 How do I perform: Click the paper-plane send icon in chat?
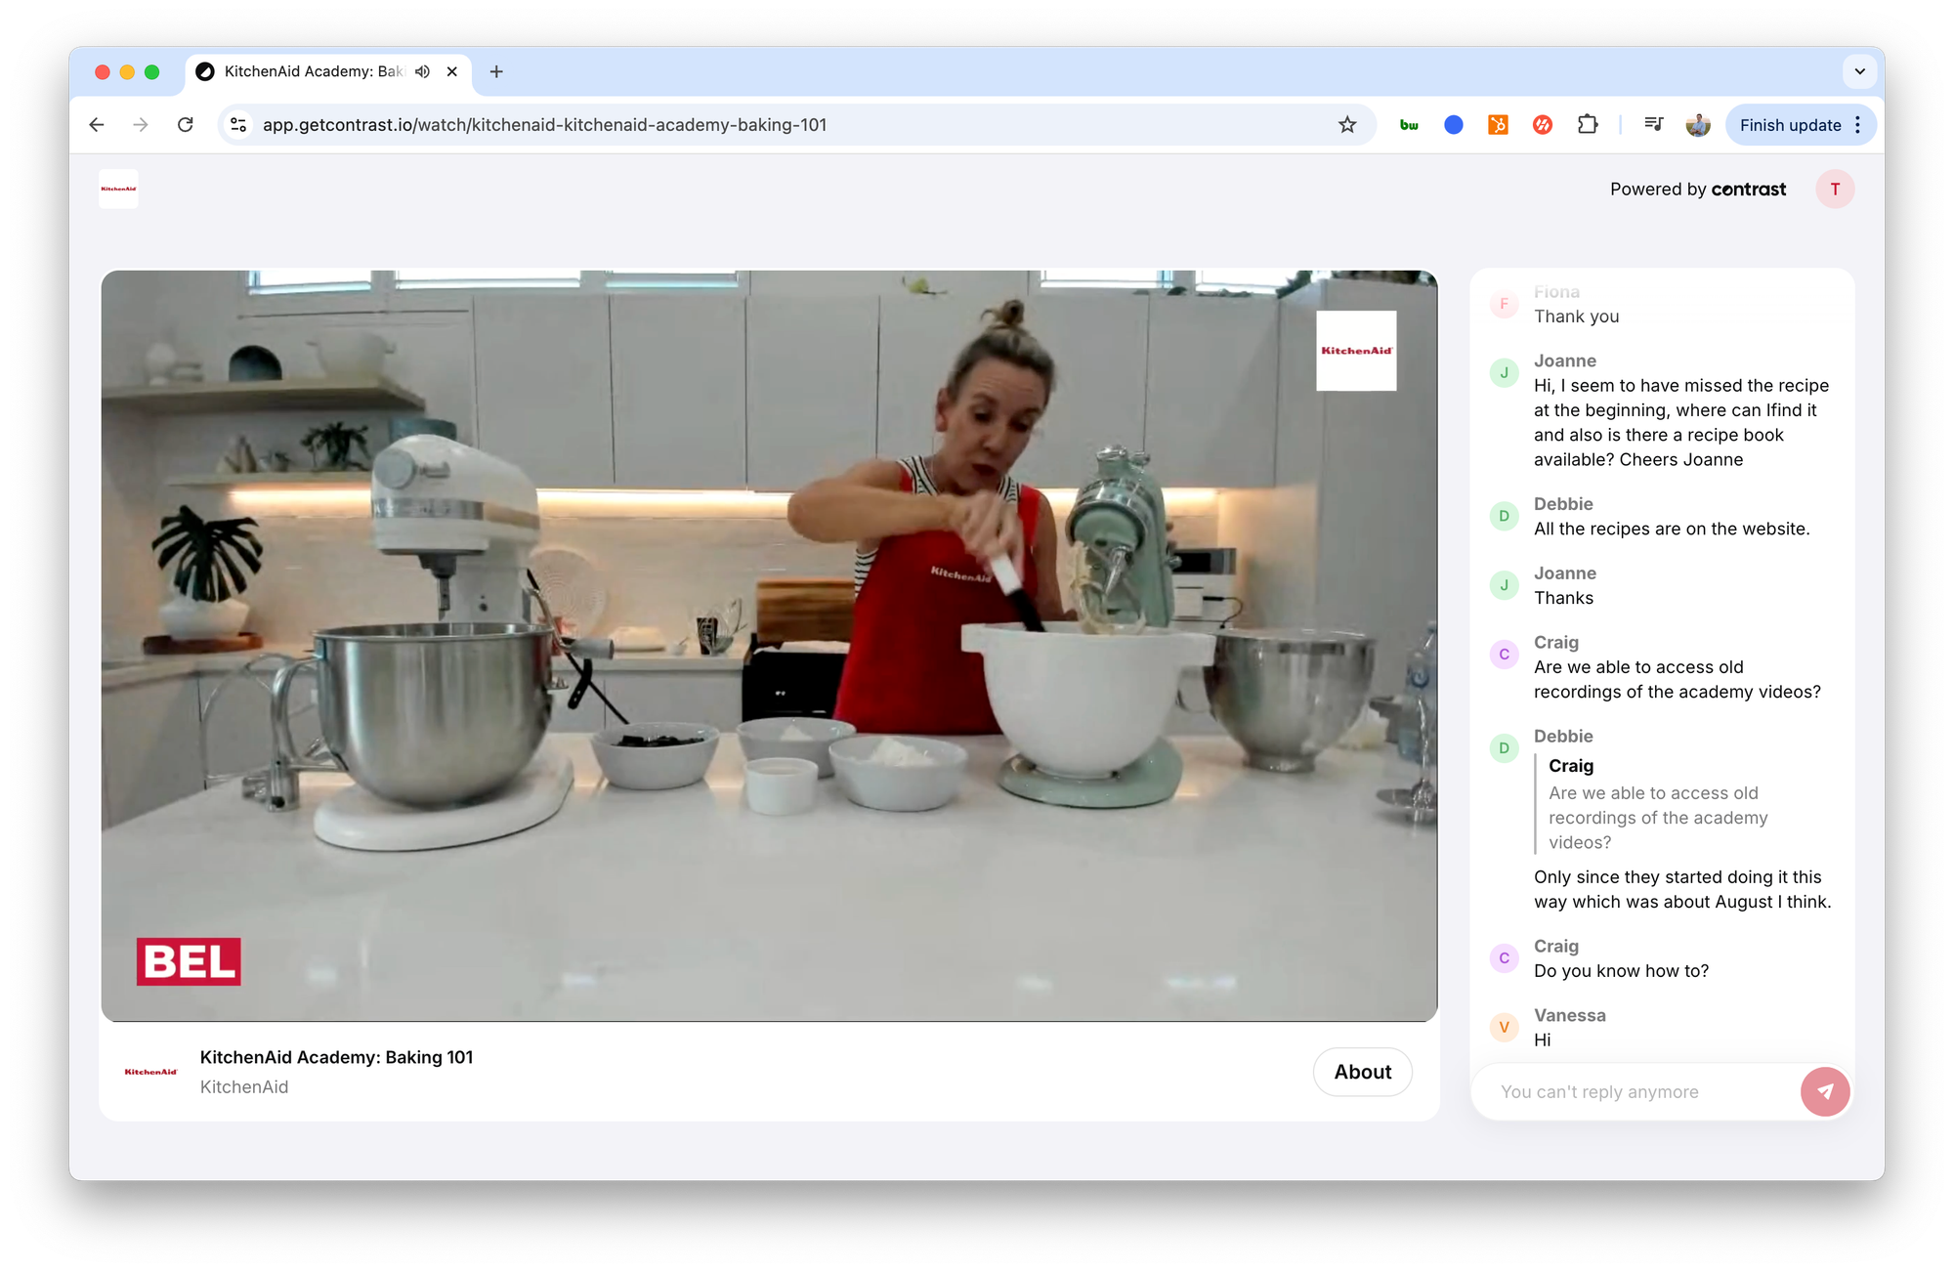pyautogui.click(x=1825, y=1091)
